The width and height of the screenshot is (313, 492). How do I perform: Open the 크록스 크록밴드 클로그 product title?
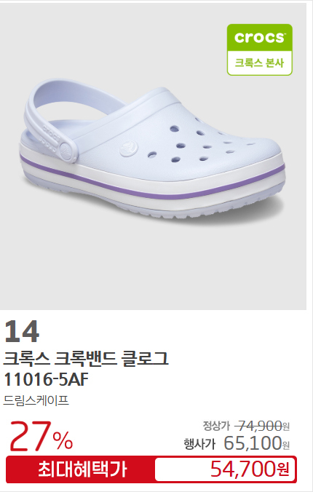tap(86, 360)
